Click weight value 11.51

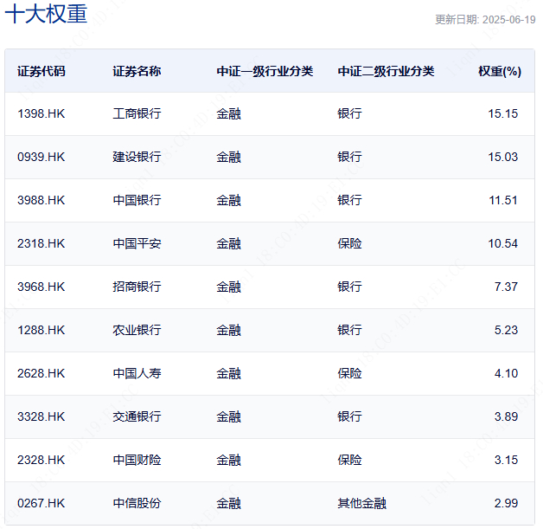[503, 200]
